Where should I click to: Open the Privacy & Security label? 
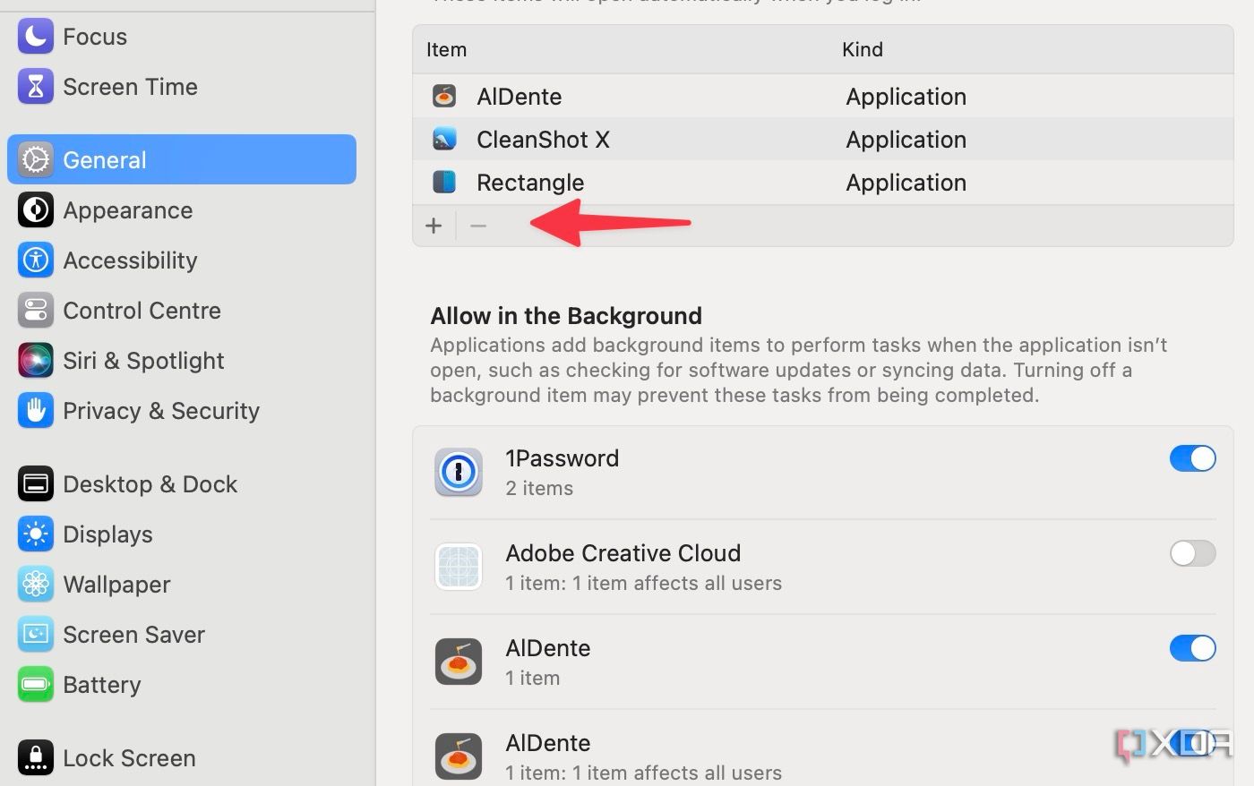[161, 411]
